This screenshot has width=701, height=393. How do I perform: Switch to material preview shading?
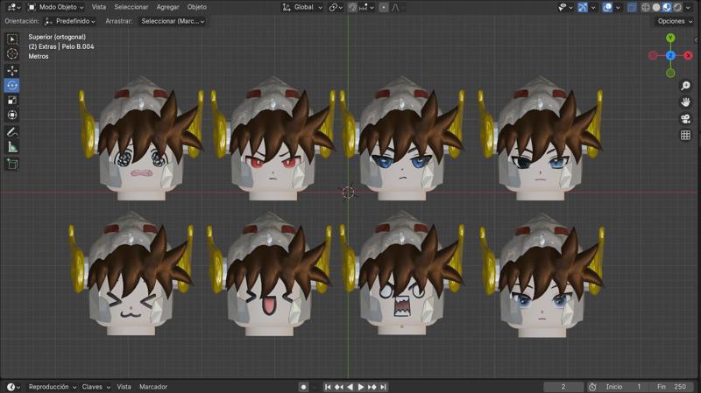coord(667,7)
